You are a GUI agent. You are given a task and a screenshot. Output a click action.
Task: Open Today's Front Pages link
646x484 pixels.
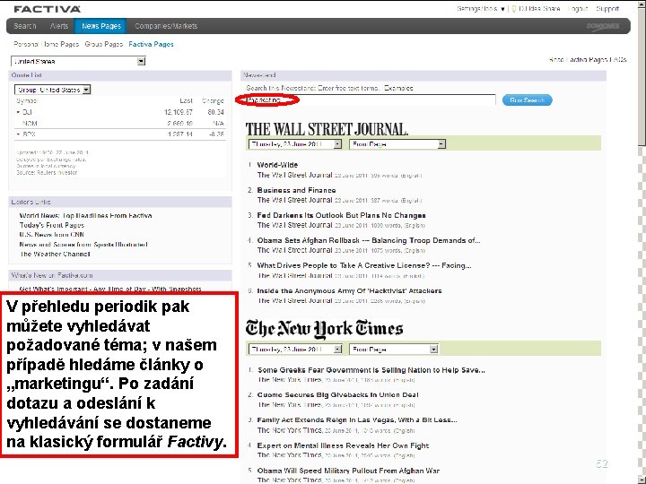pyautogui.click(x=52, y=225)
